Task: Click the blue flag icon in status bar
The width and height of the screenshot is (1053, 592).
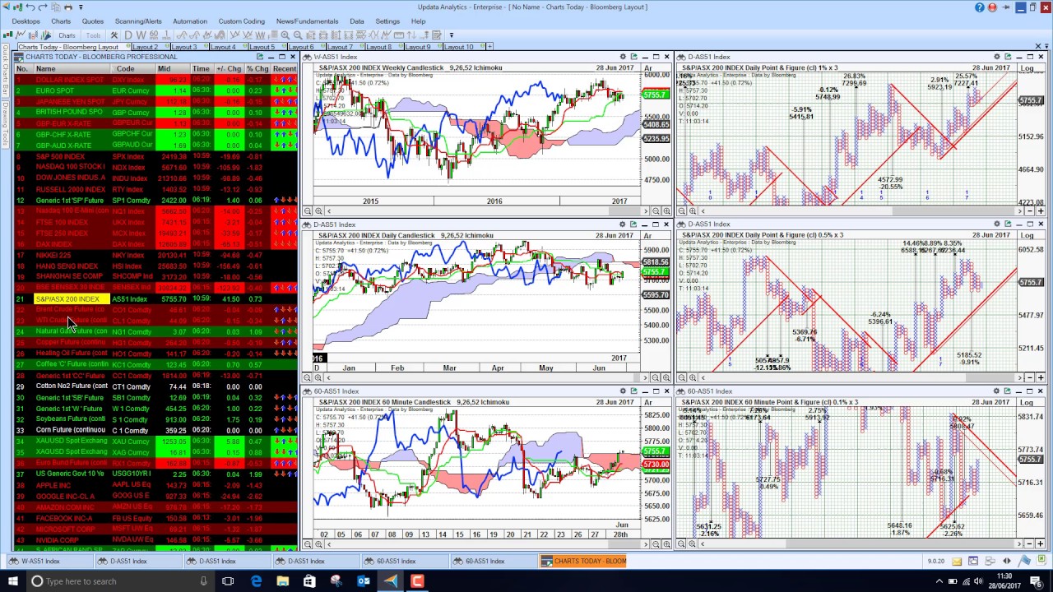Action: (x=1024, y=562)
